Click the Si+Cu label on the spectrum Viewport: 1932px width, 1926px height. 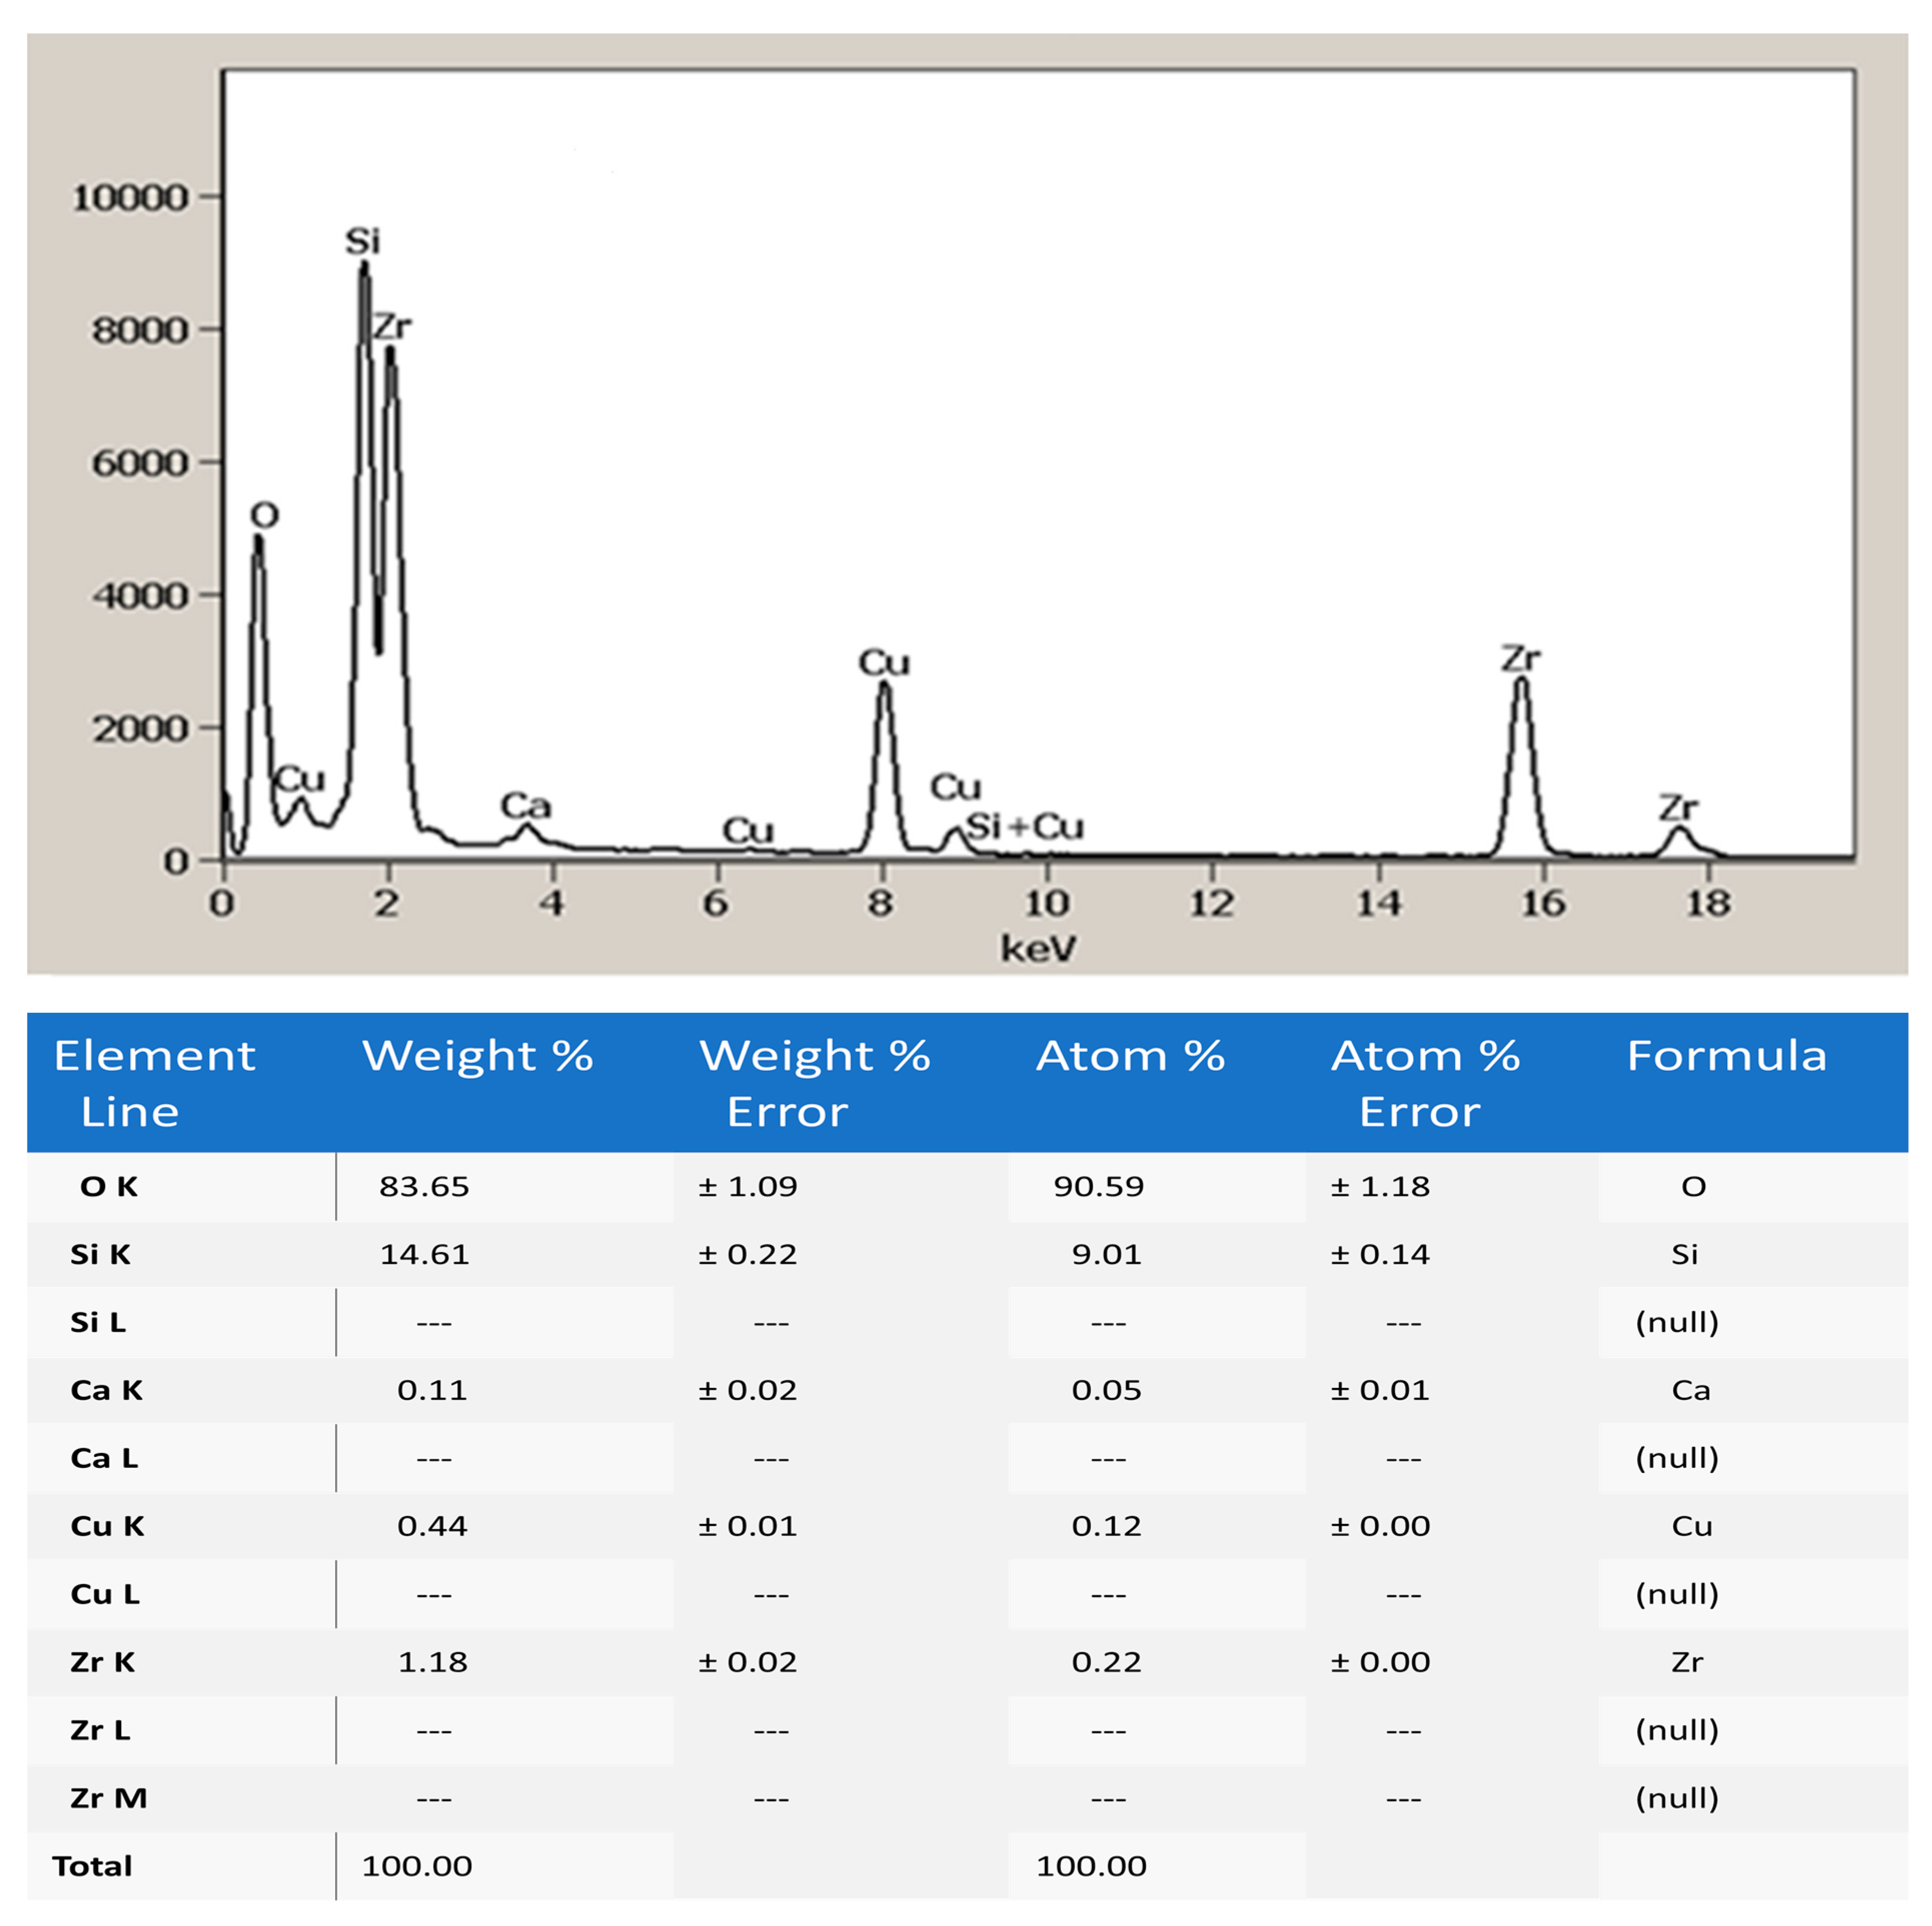(1025, 826)
